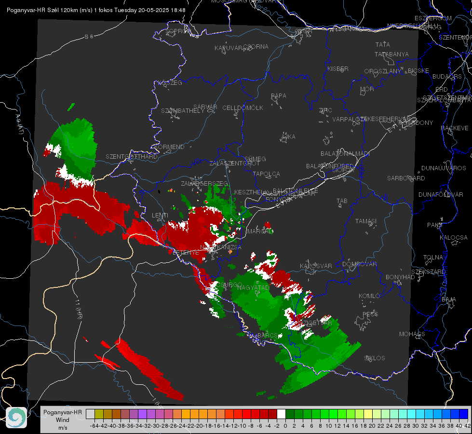Viewport: 472px width, 434px height.
Task: Click the DUNAÚJVÁROS town label
Action: point(444,168)
